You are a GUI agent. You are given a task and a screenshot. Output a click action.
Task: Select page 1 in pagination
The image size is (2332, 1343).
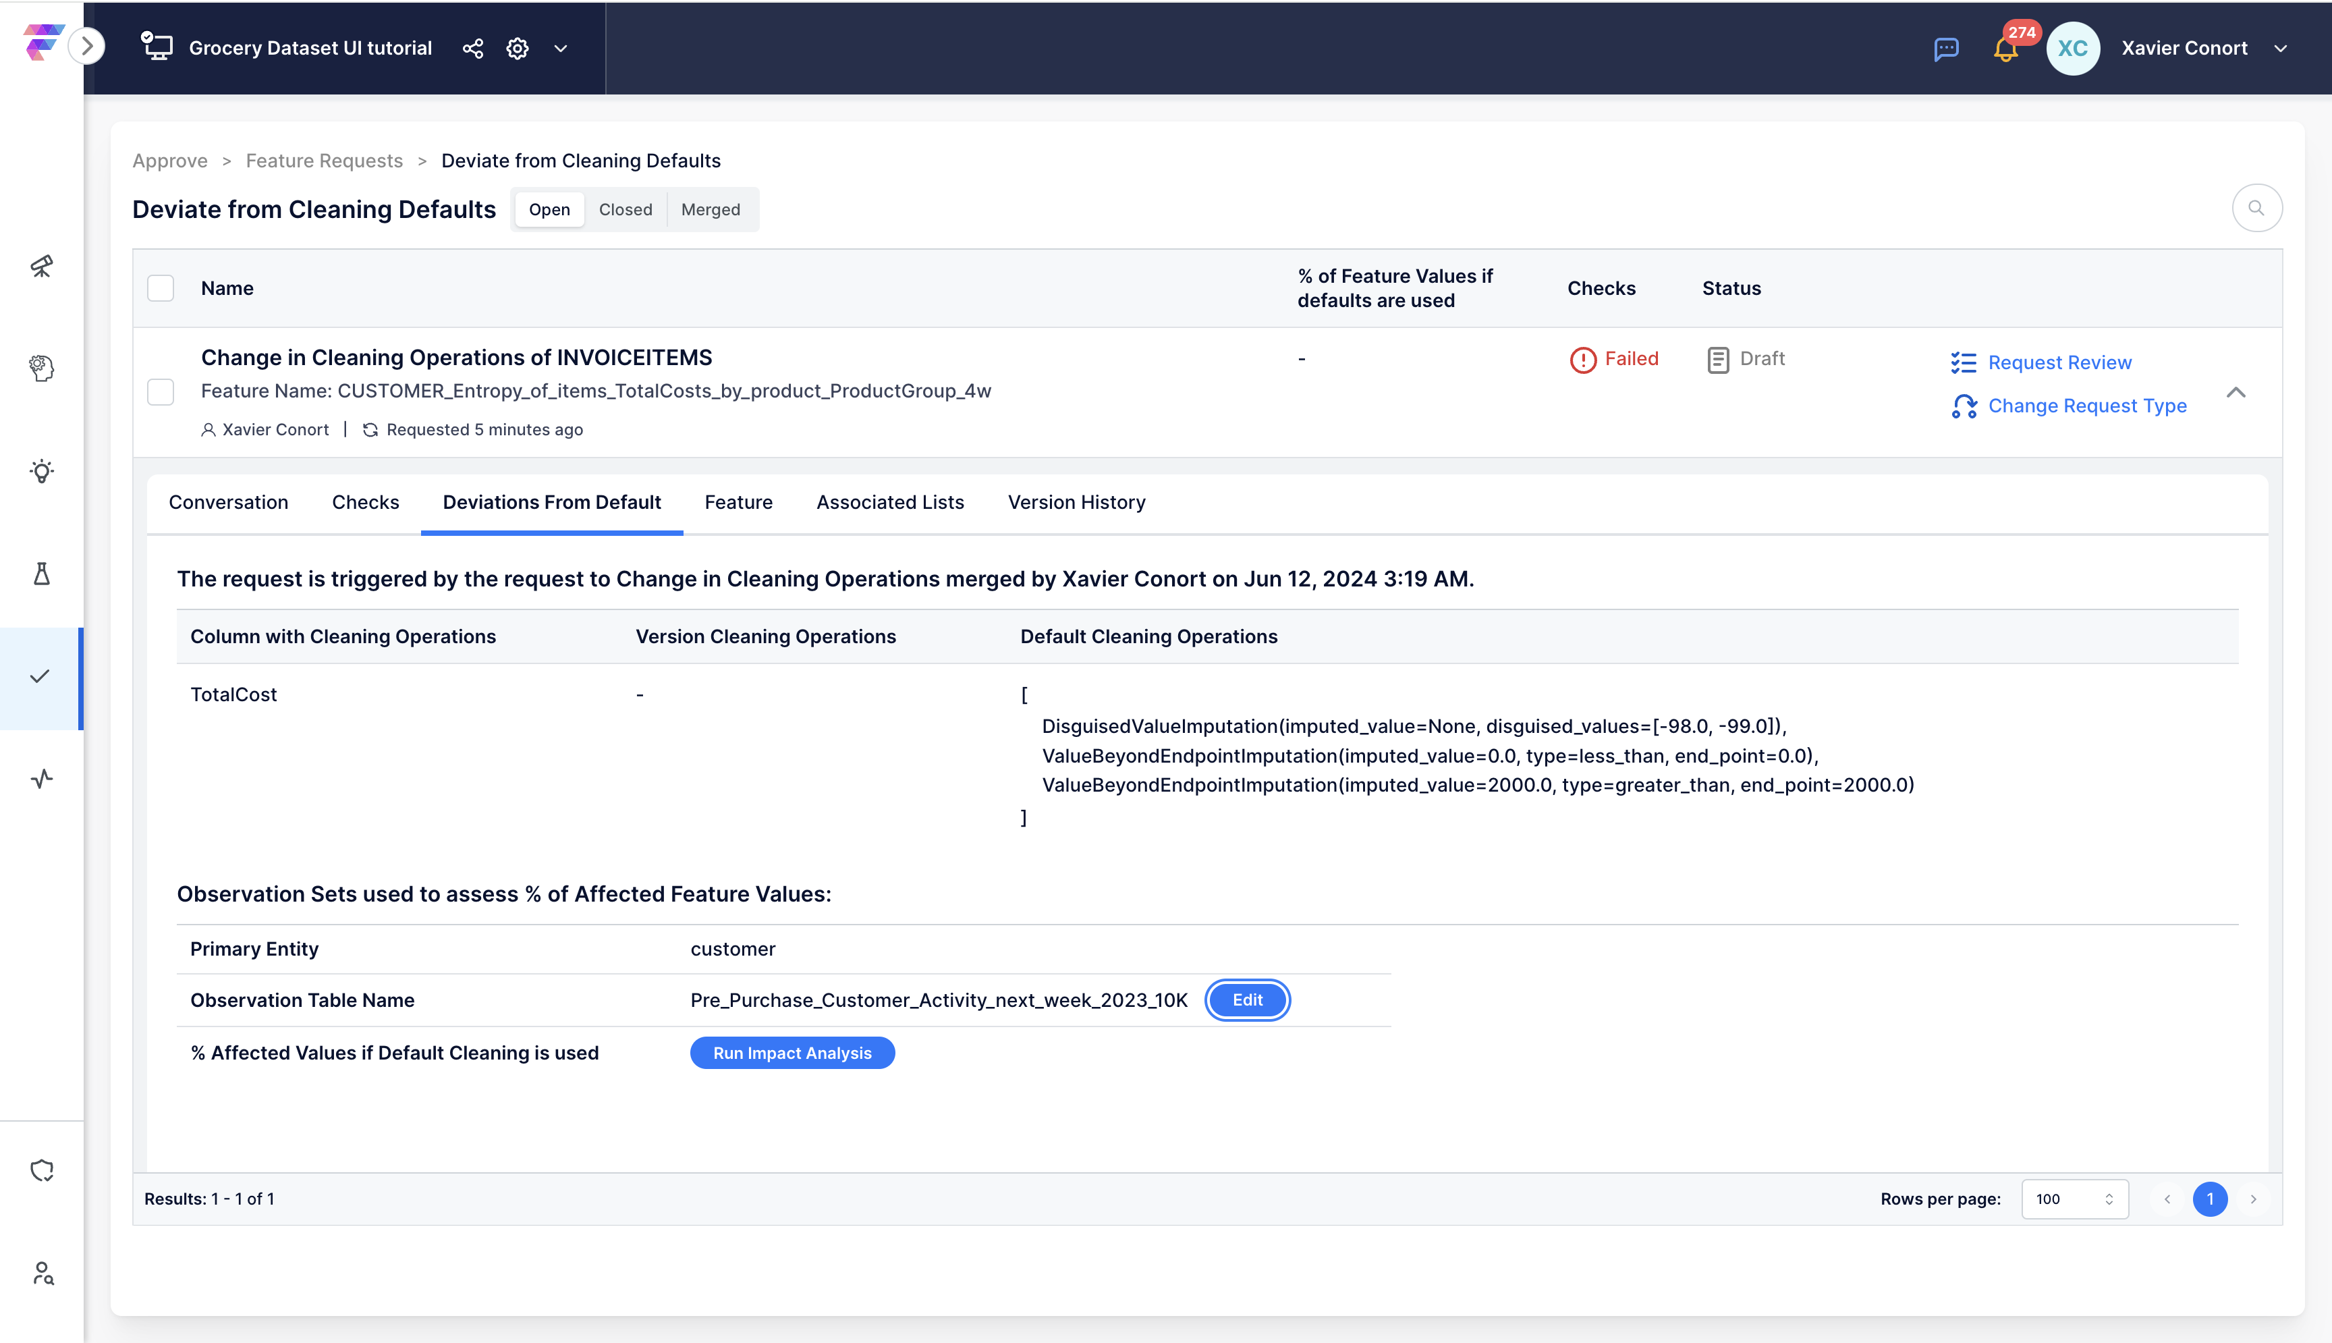point(2209,1199)
